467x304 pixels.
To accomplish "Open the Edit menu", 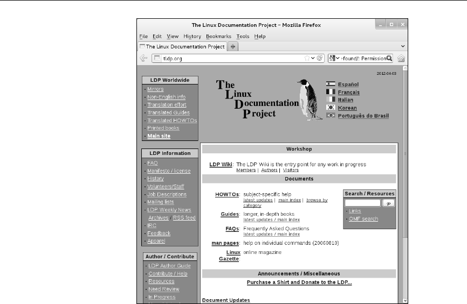I will pyautogui.click(x=157, y=36).
